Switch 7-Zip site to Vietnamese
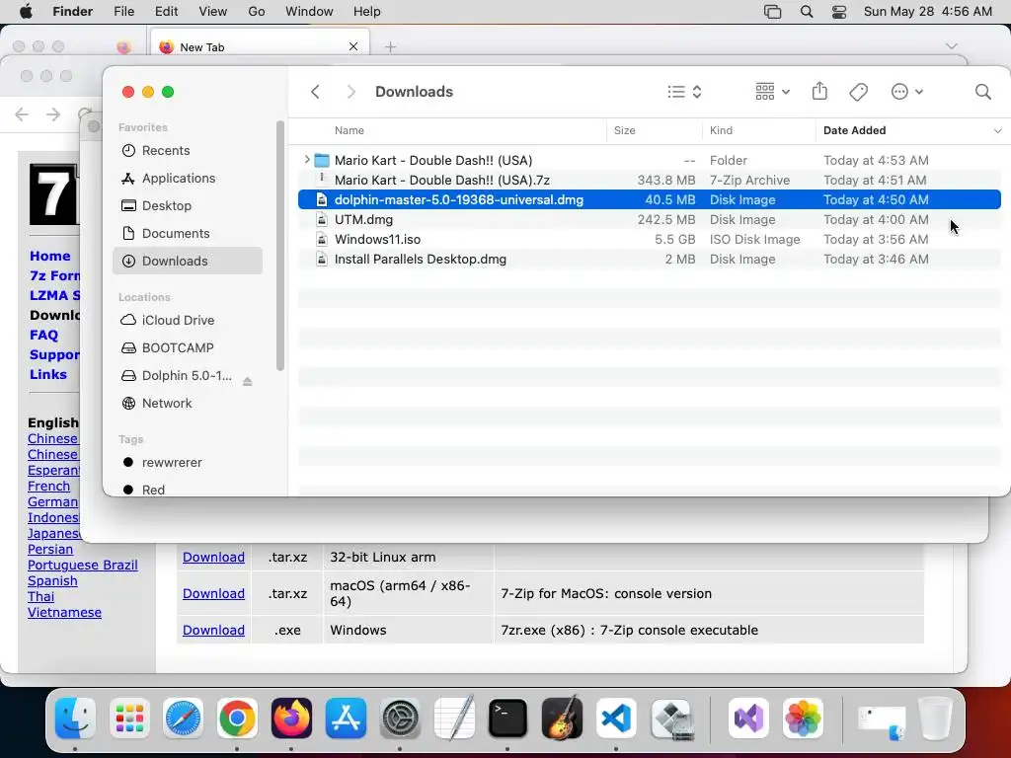 pyautogui.click(x=64, y=612)
